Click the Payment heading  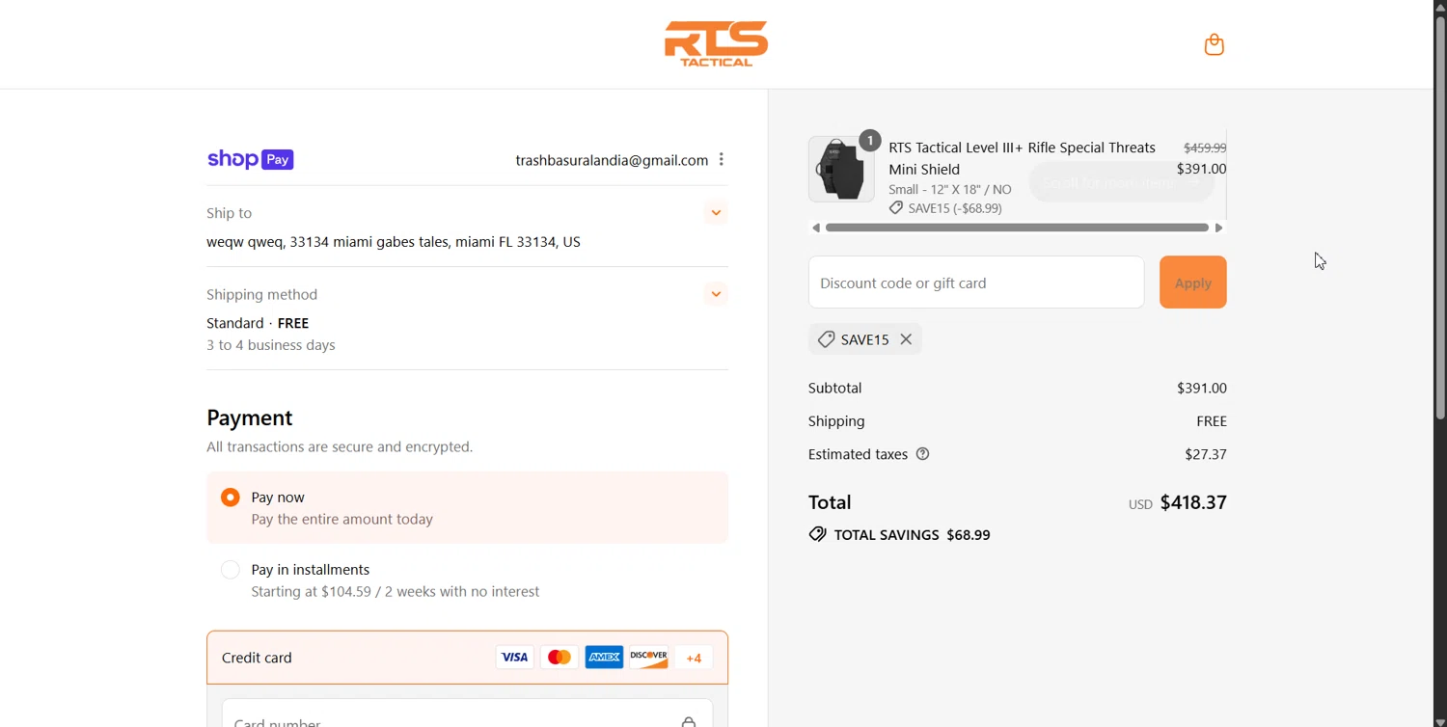250,417
